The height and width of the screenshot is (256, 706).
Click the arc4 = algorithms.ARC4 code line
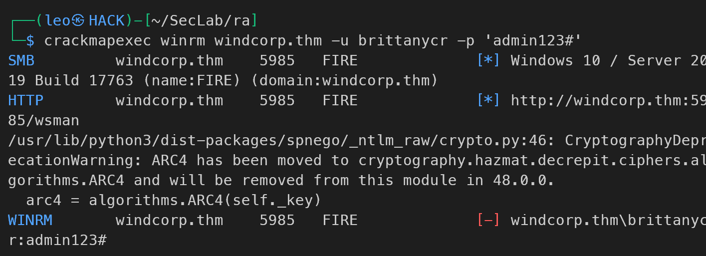coord(173,201)
